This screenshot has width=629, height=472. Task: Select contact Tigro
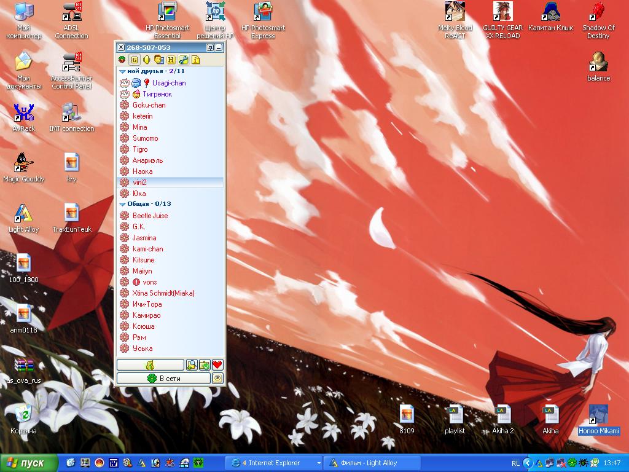(x=171, y=149)
